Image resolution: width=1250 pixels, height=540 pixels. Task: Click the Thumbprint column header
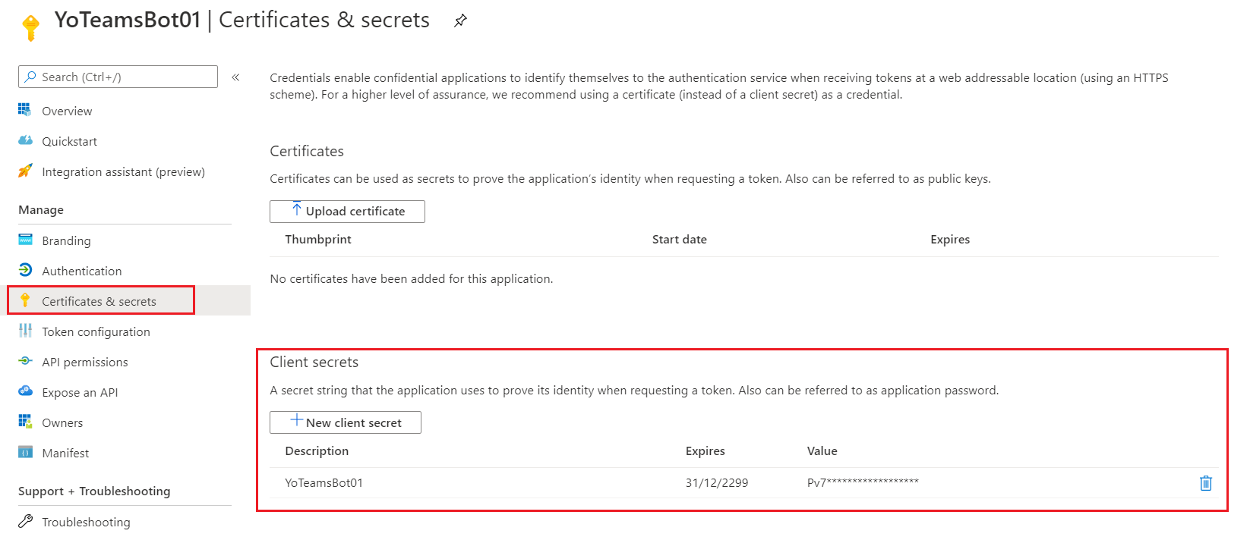318,240
